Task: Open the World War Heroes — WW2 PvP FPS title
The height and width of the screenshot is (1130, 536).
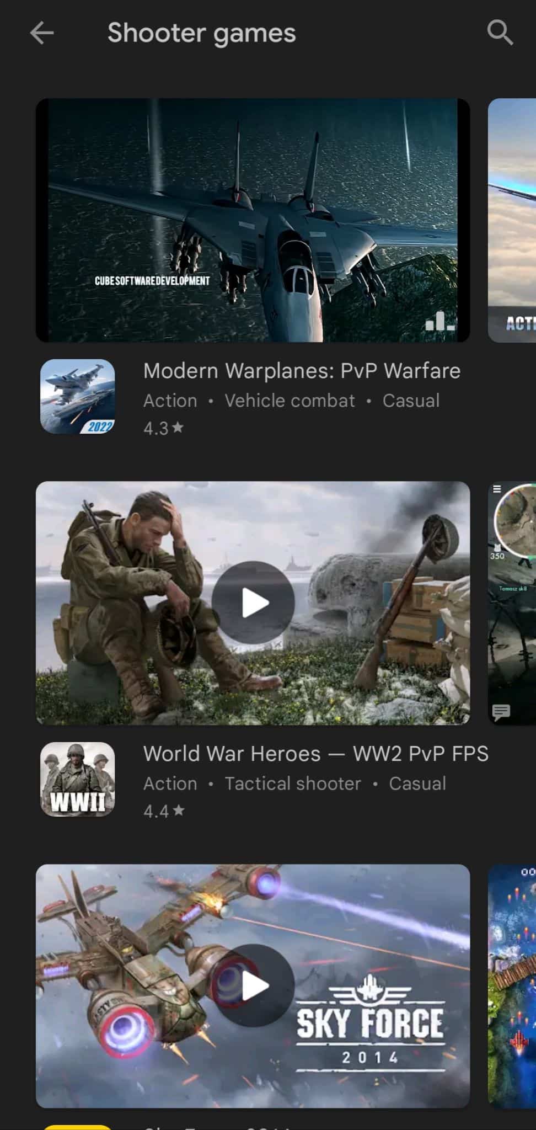Action: tap(316, 754)
